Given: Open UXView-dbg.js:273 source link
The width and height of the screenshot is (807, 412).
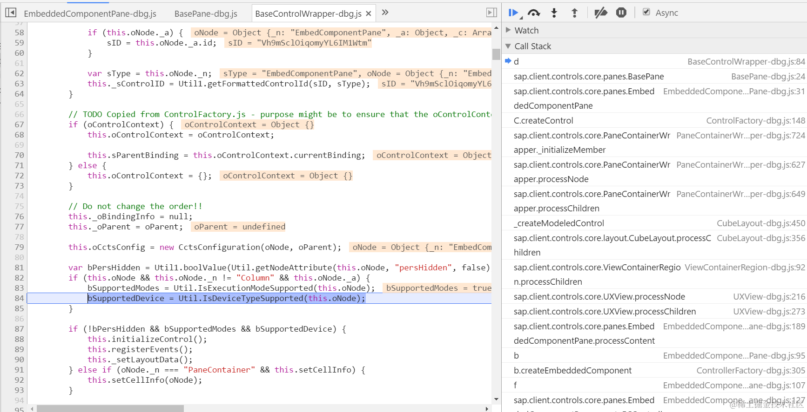Looking at the screenshot, I should (x=769, y=312).
